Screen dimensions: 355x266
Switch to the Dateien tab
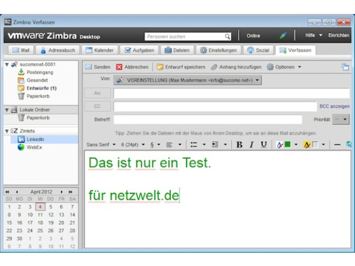coord(177,50)
